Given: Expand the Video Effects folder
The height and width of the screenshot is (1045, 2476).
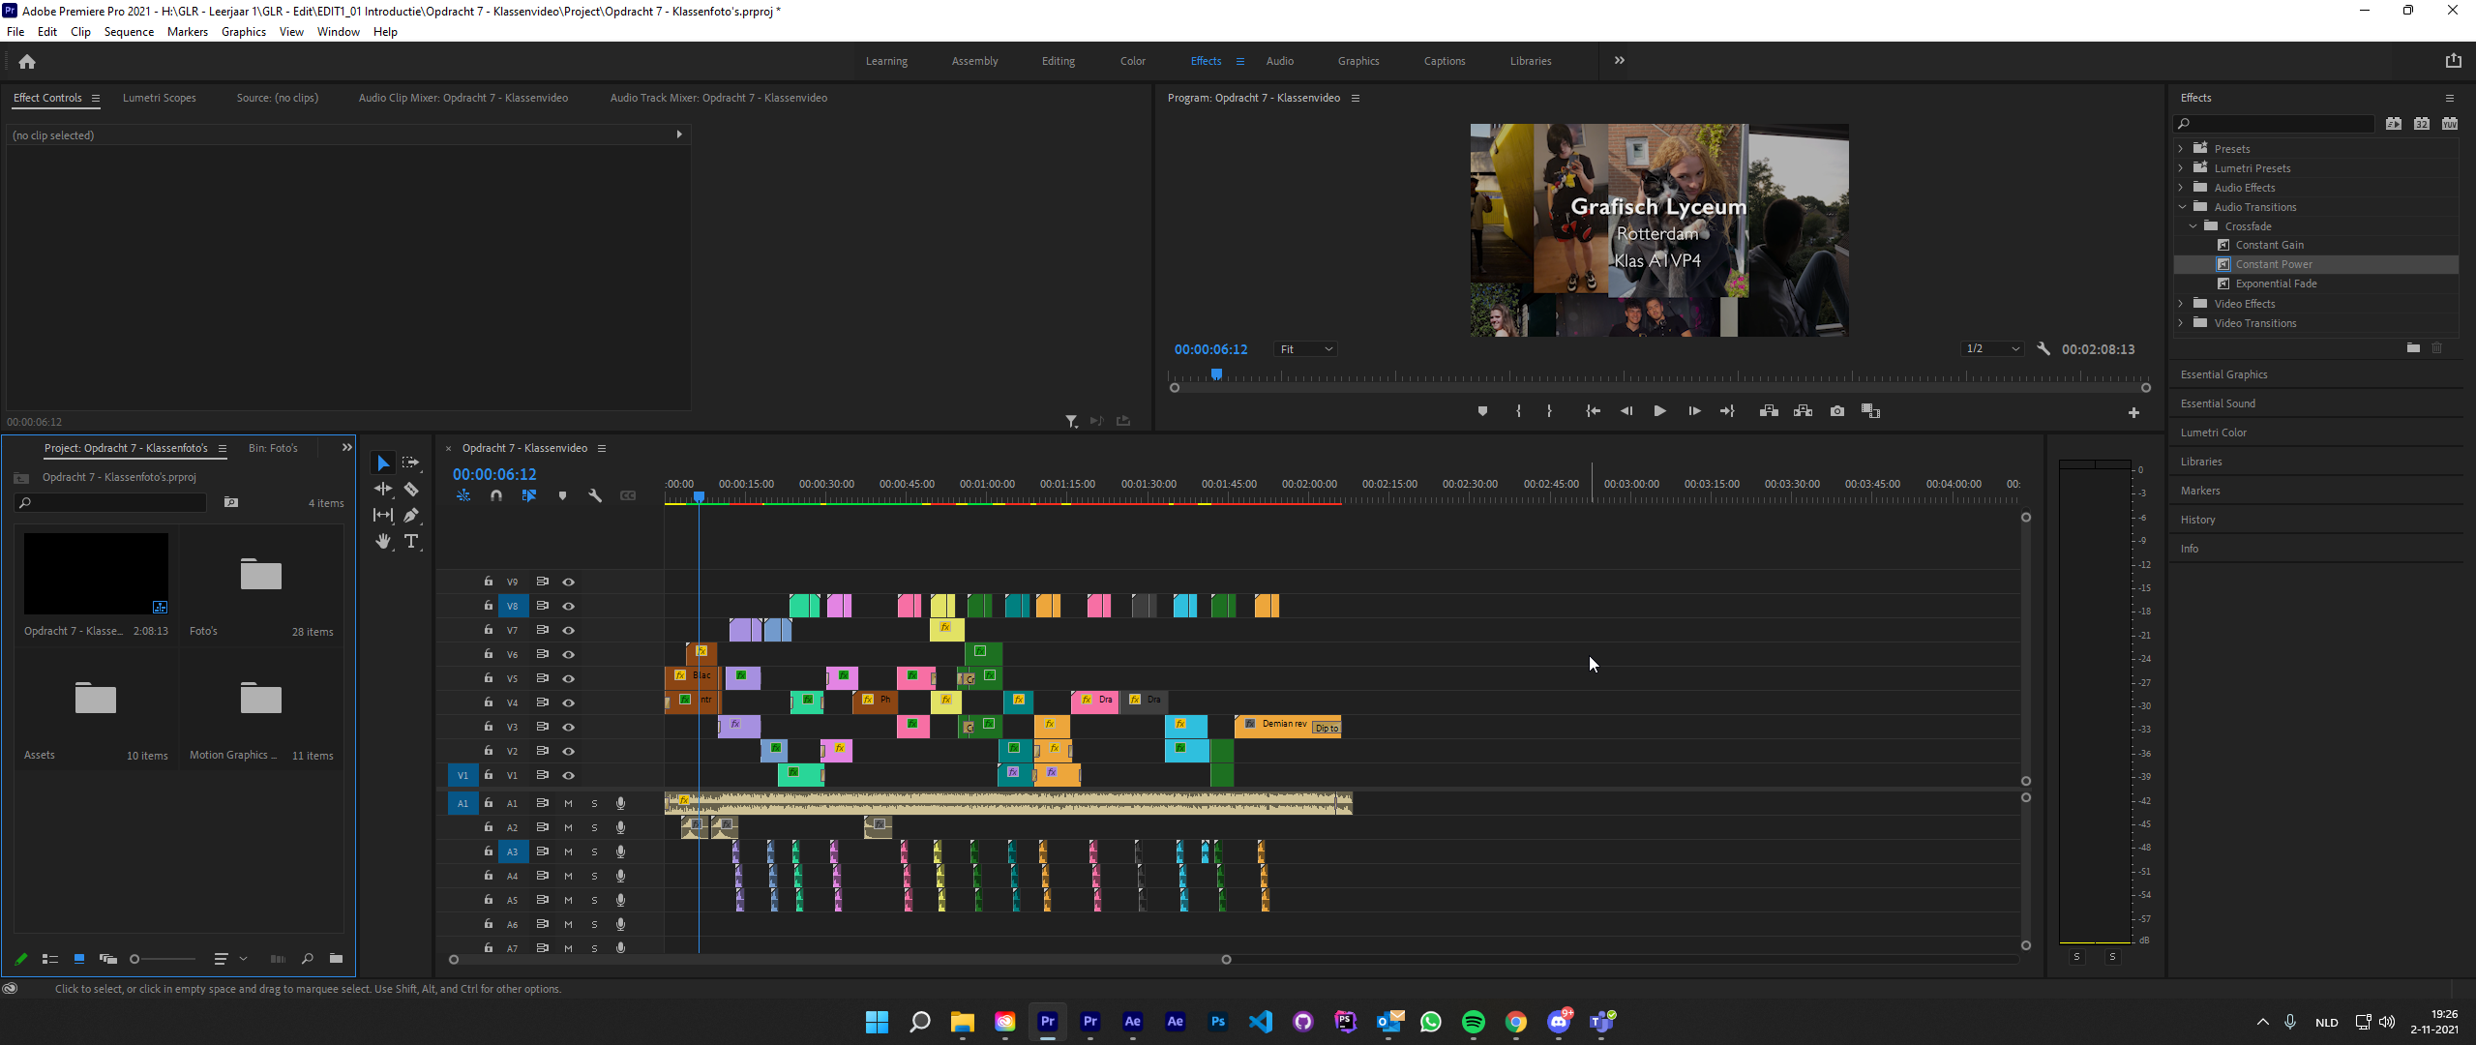Looking at the screenshot, I should pyautogui.click(x=2182, y=304).
